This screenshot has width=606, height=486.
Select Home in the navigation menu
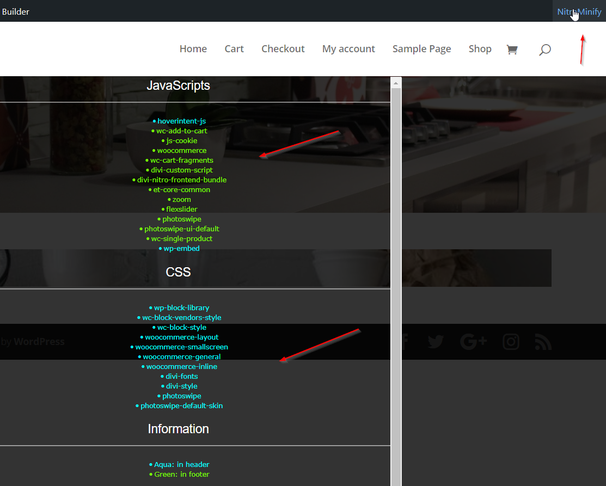(193, 48)
